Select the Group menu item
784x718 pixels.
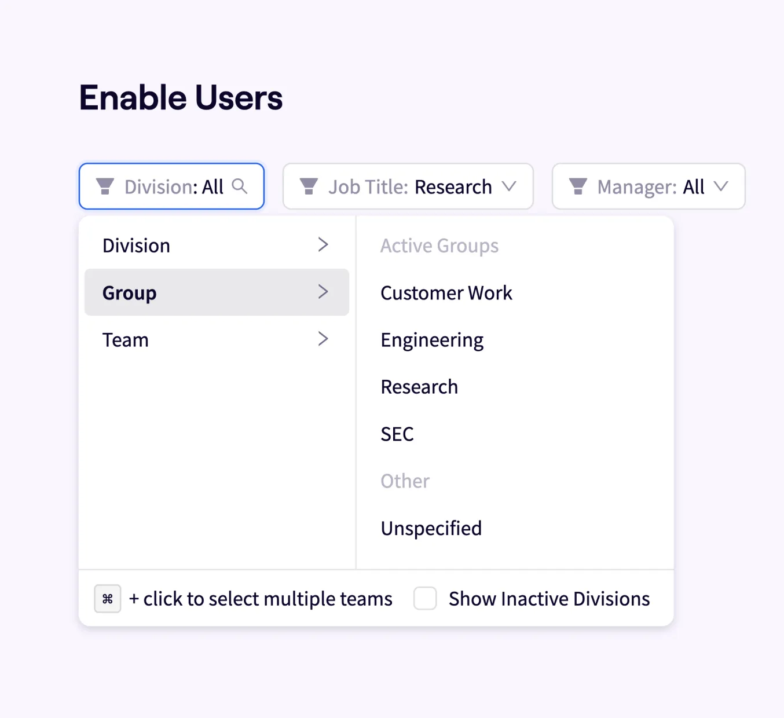[x=130, y=292]
